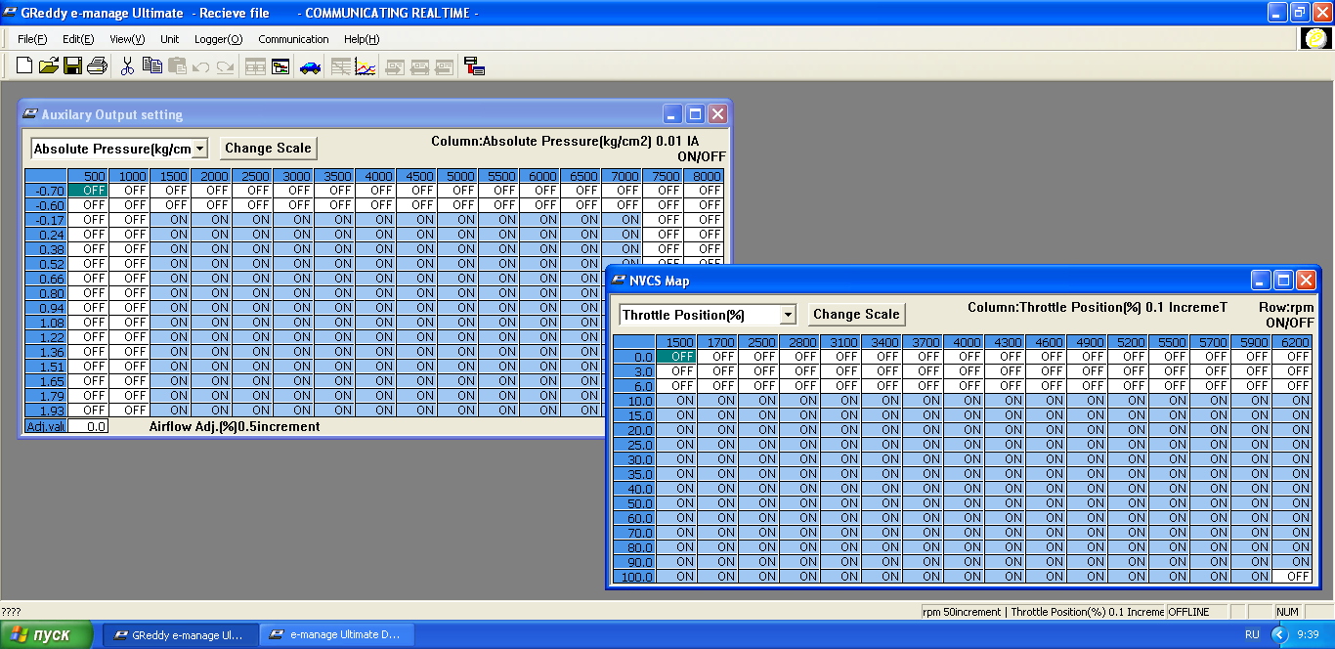The height and width of the screenshot is (649, 1335).
Task: Click the Copy toolbar icon
Action: tap(151, 66)
